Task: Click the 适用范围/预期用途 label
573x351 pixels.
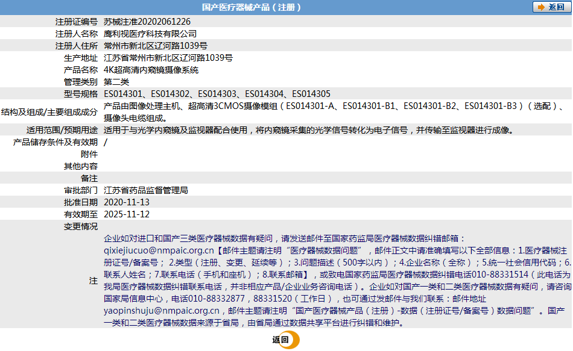Action: [x=62, y=130]
